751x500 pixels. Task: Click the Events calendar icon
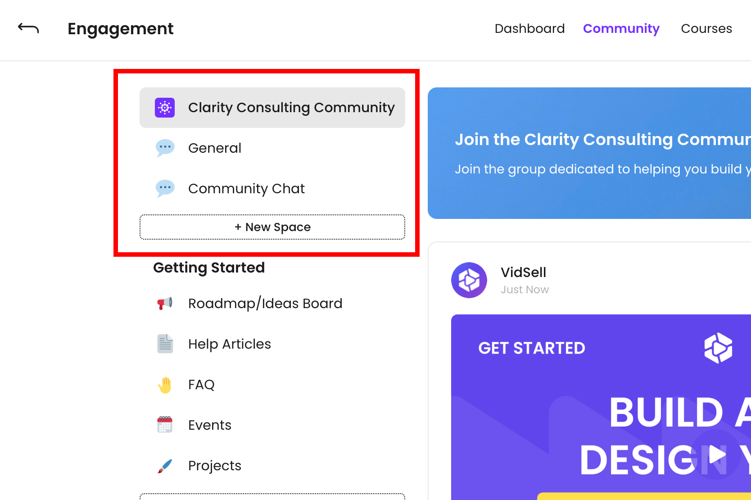165,425
